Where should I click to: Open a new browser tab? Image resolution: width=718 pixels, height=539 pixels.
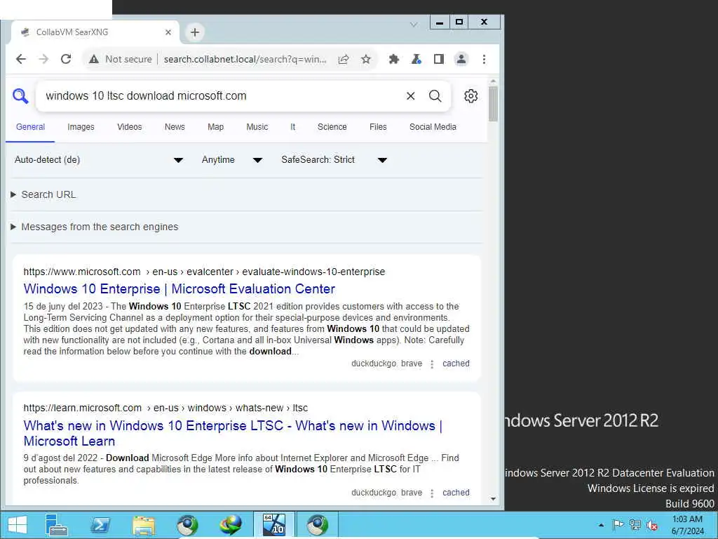[x=195, y=32]
